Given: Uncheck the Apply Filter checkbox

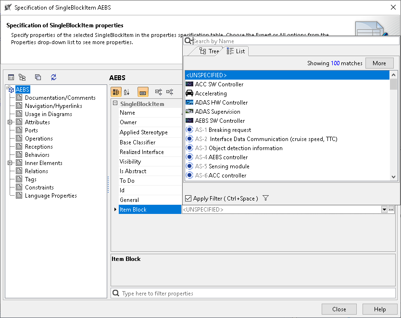Looking at the screenshot, I should pyautogui.click(x=189, y=199).
